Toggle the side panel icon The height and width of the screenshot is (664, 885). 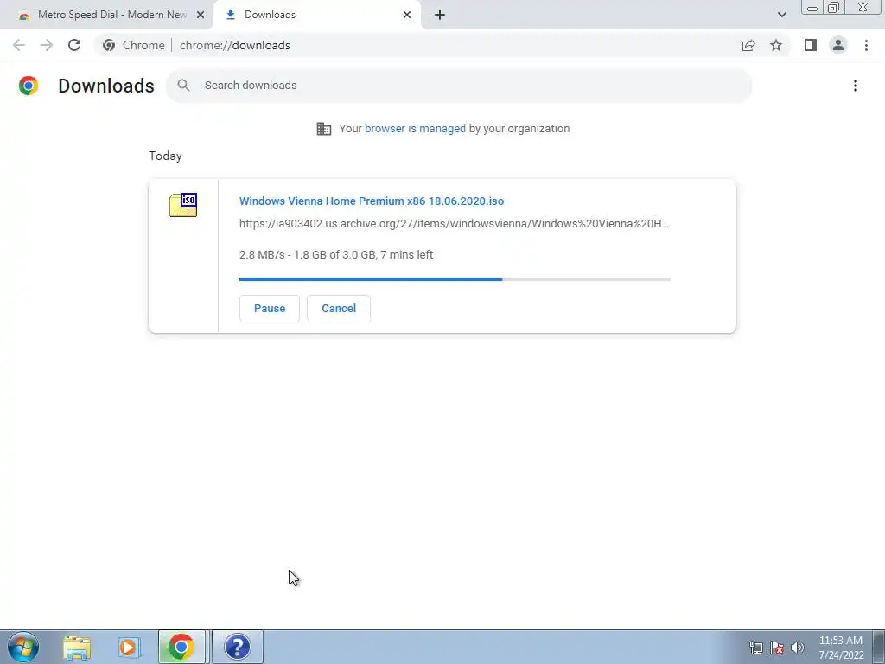[x=811, y=45]
